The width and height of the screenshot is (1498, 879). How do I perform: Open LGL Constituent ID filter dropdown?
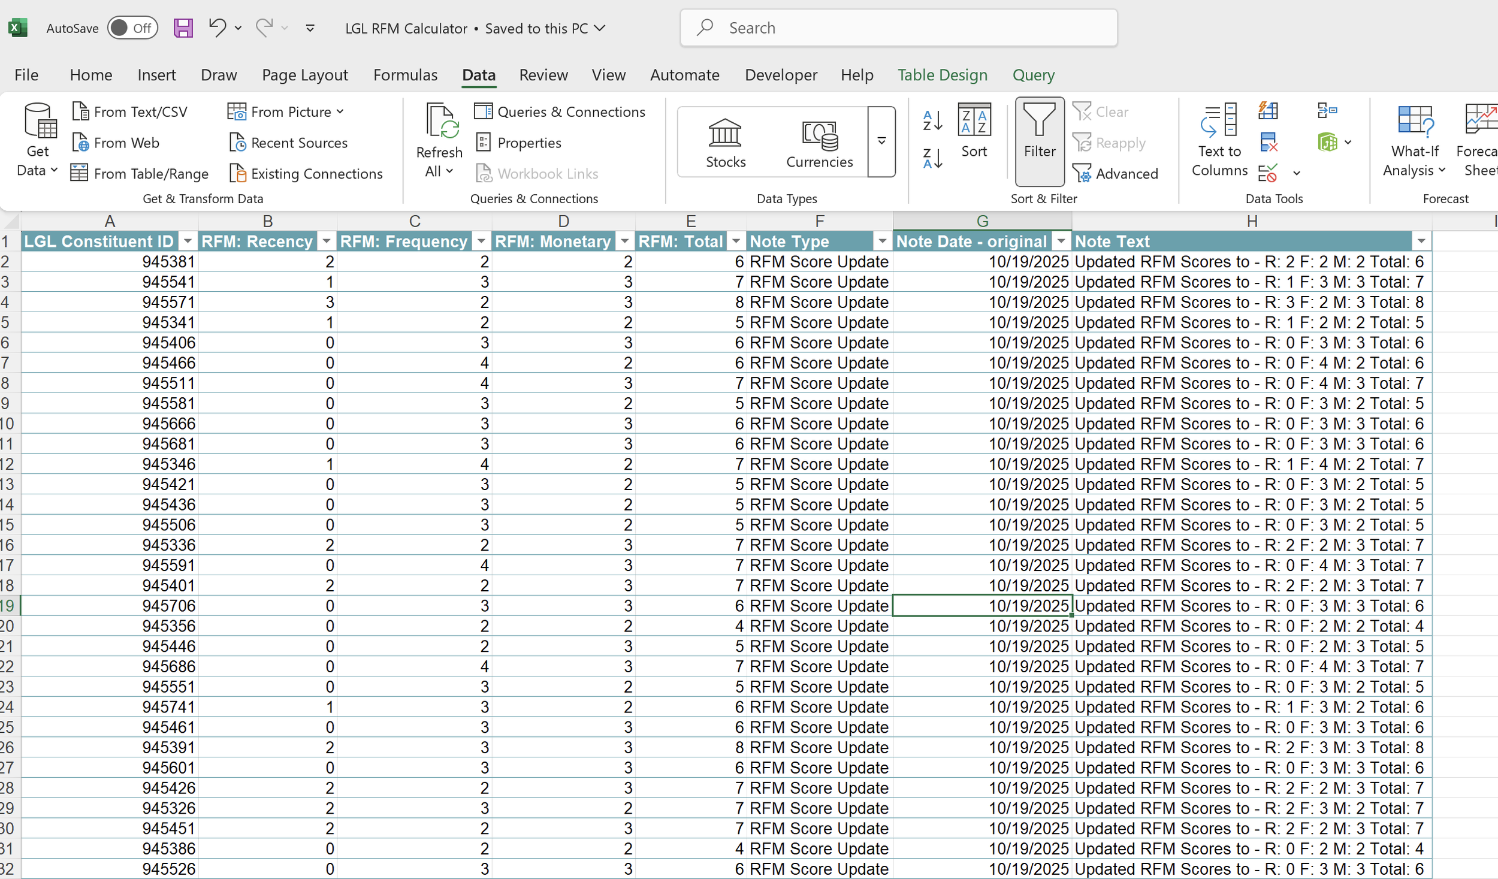coord(188,241)
